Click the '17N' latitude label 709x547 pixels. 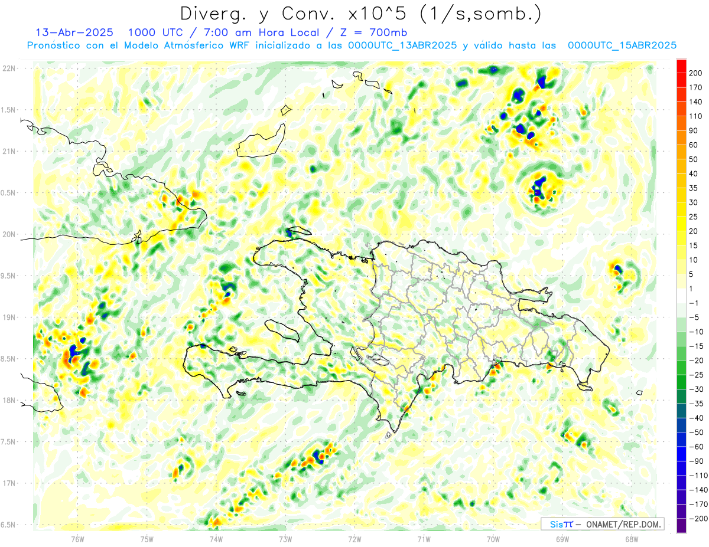(x=9, y=483)
